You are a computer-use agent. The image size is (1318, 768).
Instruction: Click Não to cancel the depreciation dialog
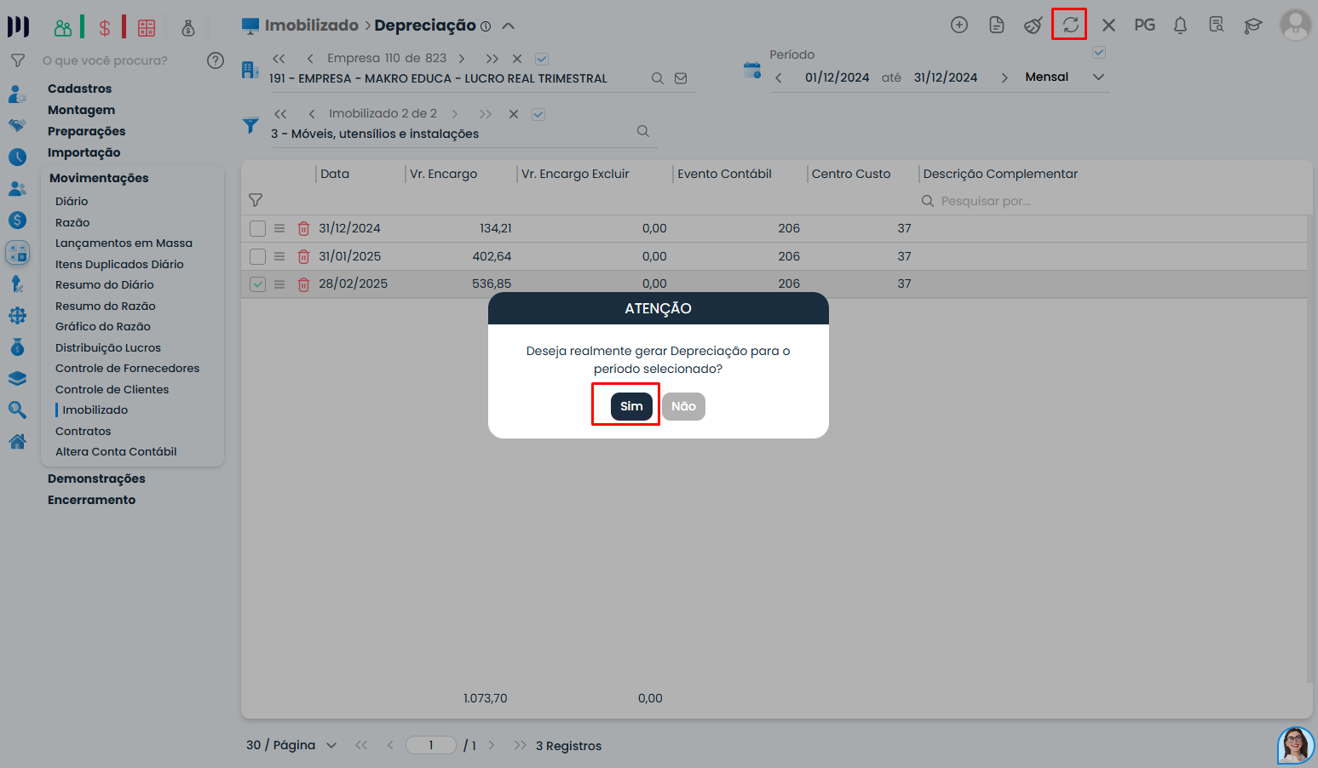[683, 406]
